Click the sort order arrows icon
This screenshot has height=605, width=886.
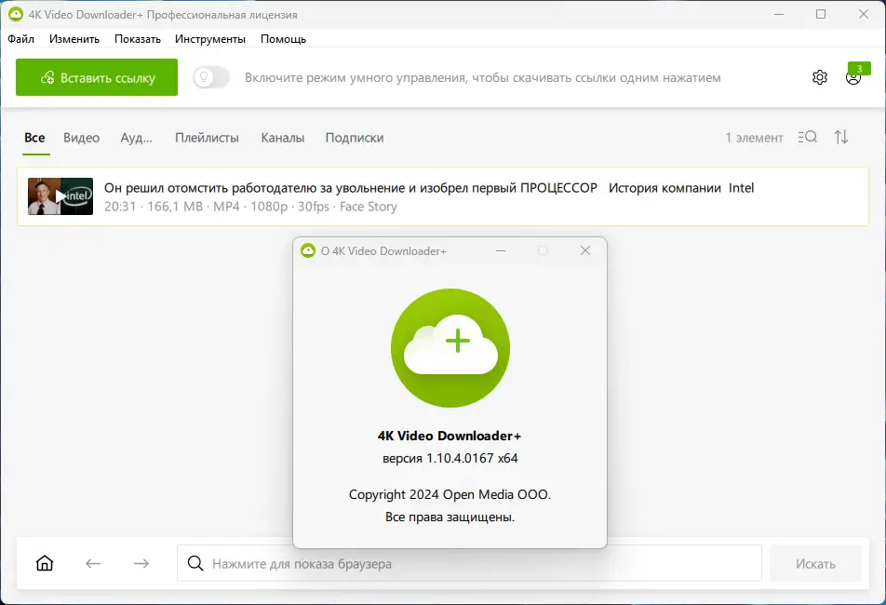point(840,137)
